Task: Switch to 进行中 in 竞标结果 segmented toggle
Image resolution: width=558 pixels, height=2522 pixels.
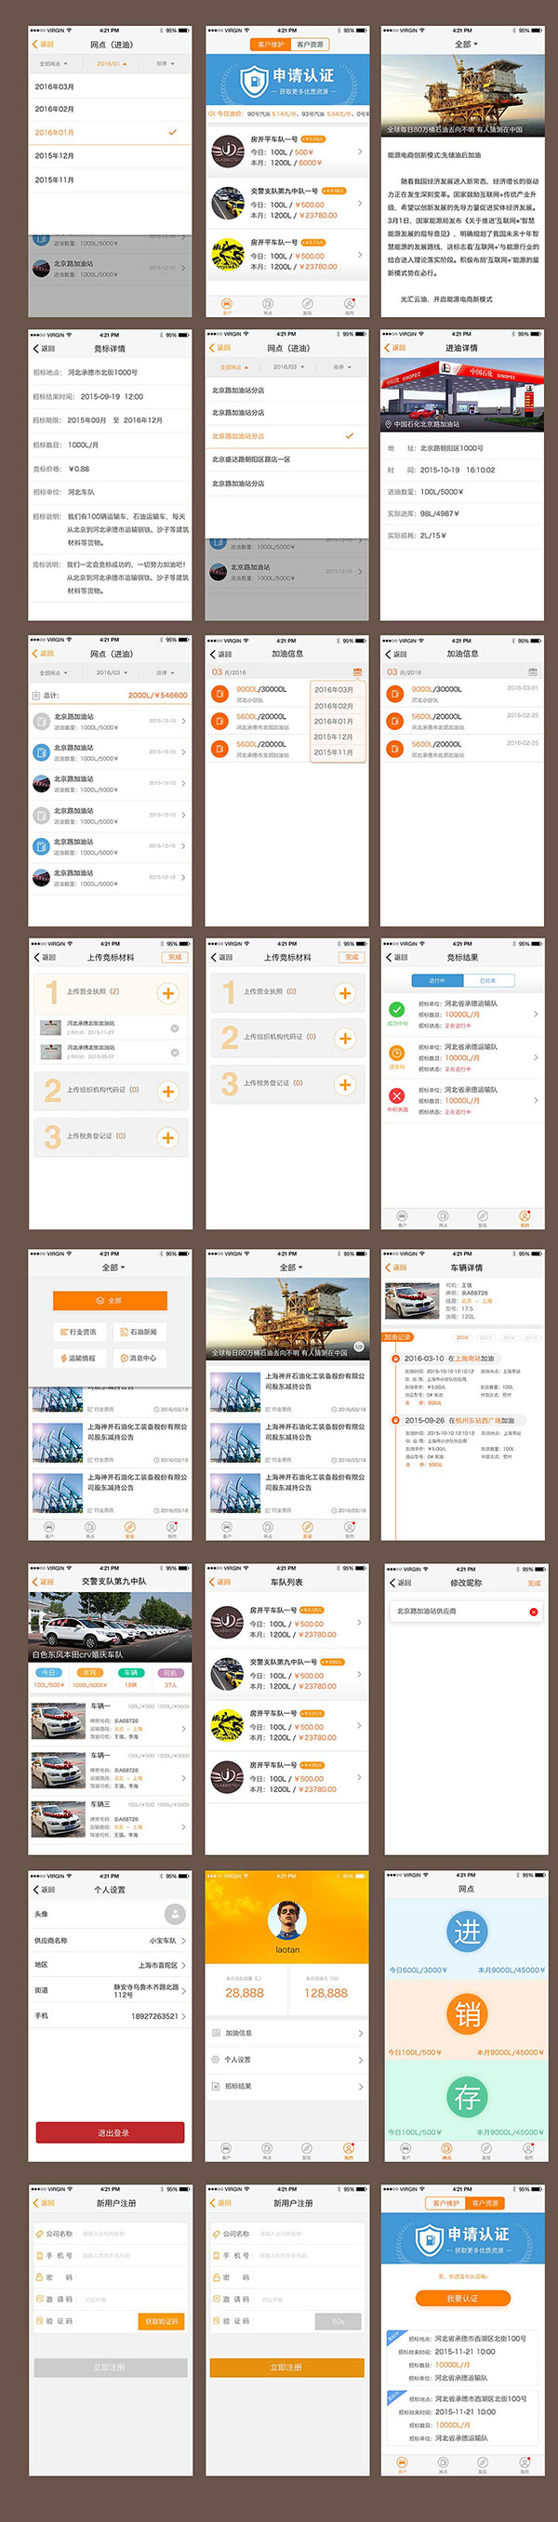Action: pos(438,980)
